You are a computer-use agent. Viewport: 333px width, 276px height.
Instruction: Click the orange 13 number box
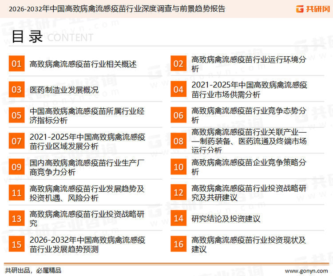(x=16, y=218)
